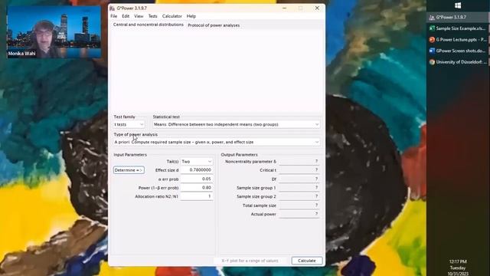Expand the Tail(s) dropdown
This screenshot has height=276, width=490.
pyautogui.click(x=197, y=162)
